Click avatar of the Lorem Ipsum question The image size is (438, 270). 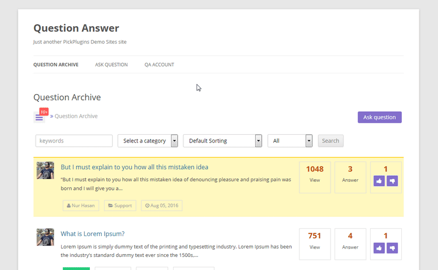(x=45, y=237)
